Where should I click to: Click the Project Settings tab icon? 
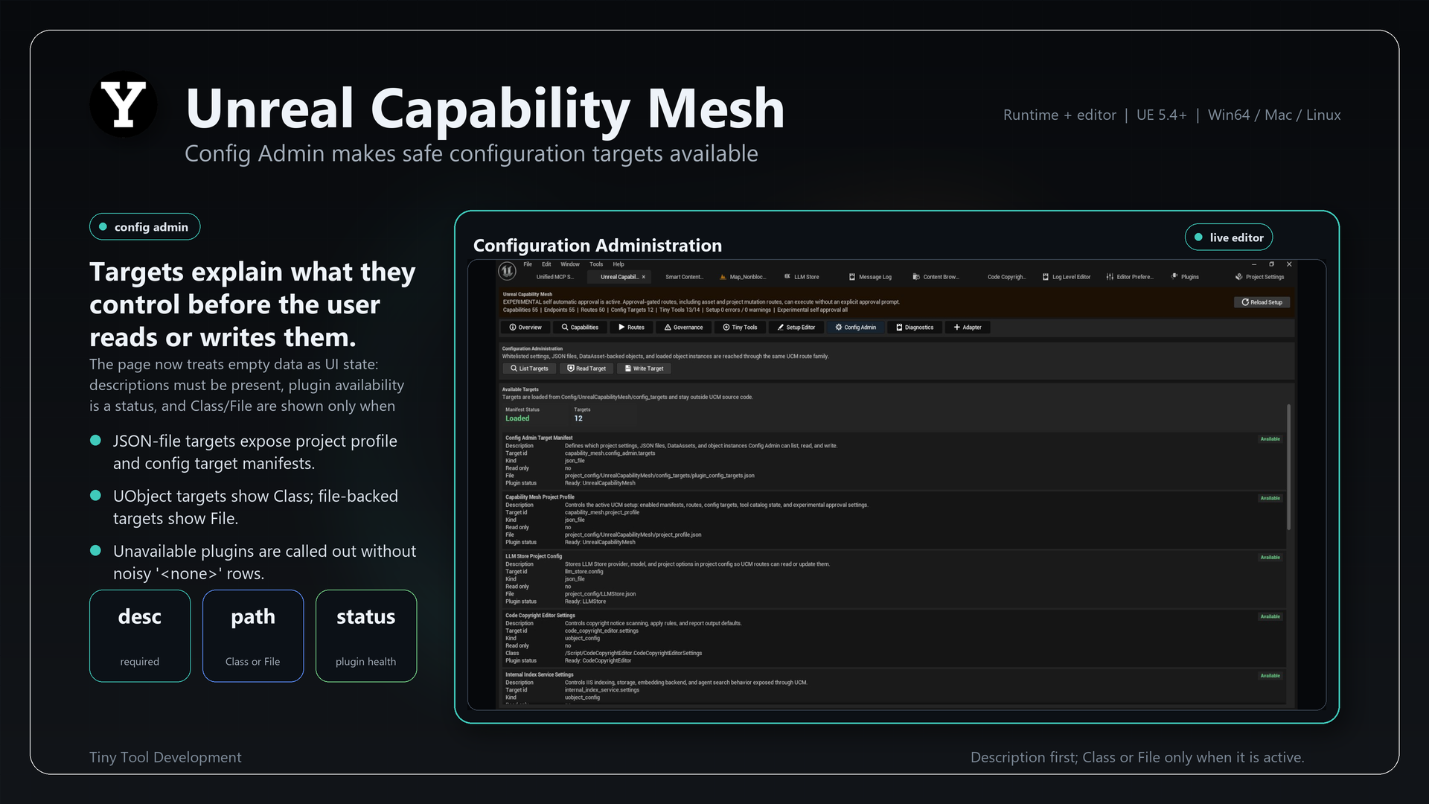coord(1239,277)
